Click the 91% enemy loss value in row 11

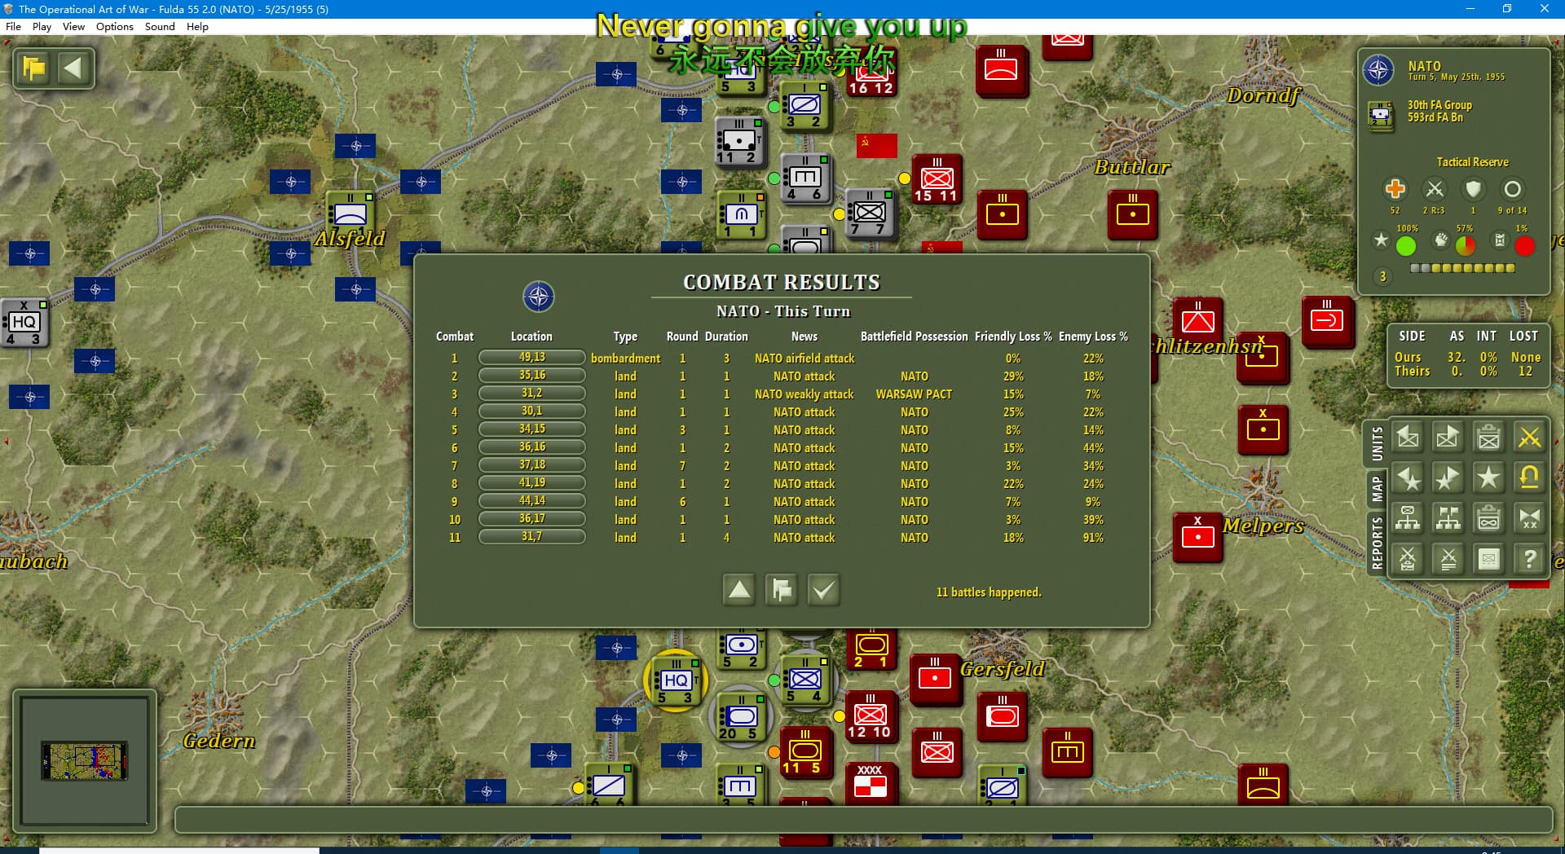(x=1093, y=538)
